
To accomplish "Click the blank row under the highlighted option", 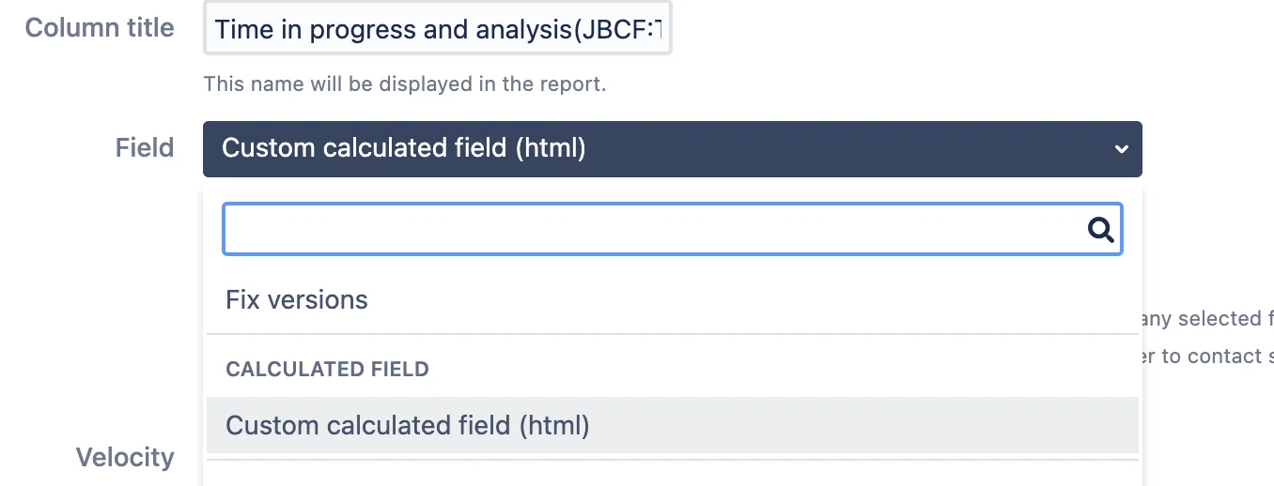I will tap(673, 474).
